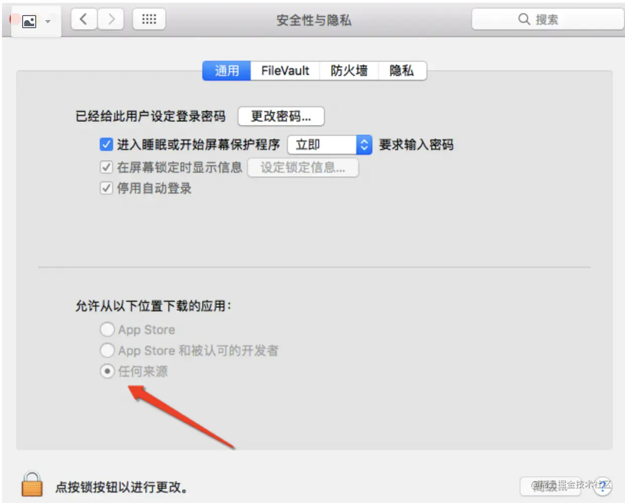Show all preferences grid icon
The image size is (625, 503).
[149, 20]
